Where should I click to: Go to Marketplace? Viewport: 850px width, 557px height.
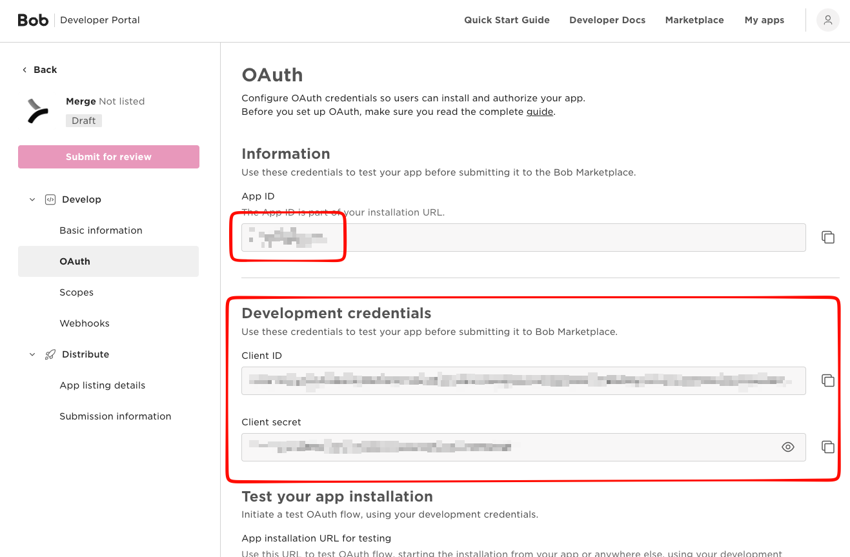tap(694, 20)
